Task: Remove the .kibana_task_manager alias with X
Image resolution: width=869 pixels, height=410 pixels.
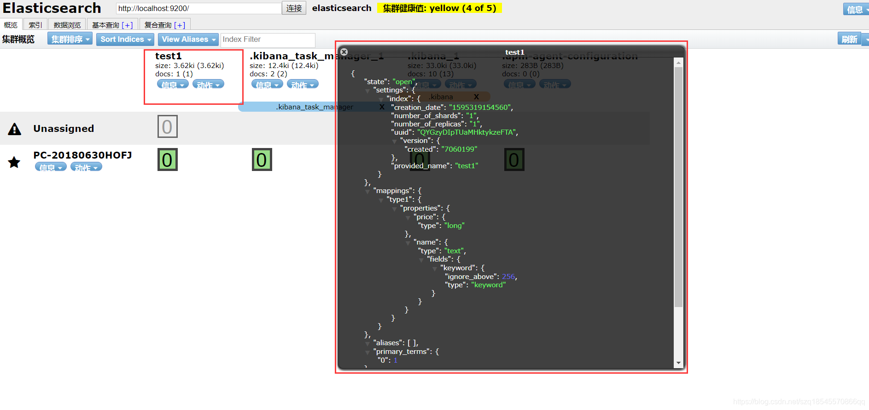Action: click(x=381, y=107)
